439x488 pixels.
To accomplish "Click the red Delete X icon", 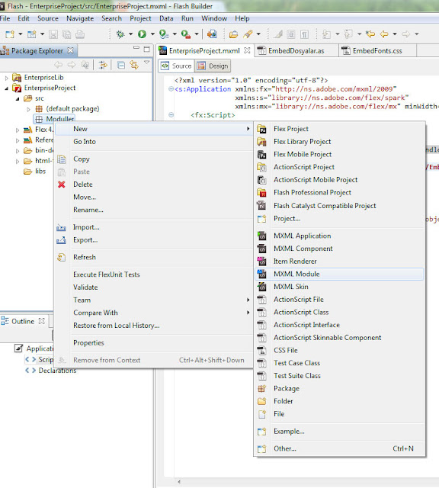I will pos(62,185).
